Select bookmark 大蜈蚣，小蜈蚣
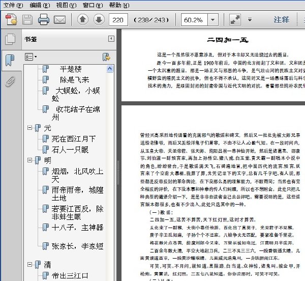Viewport: 305px width, 281px height. click(x=76, y=95)
